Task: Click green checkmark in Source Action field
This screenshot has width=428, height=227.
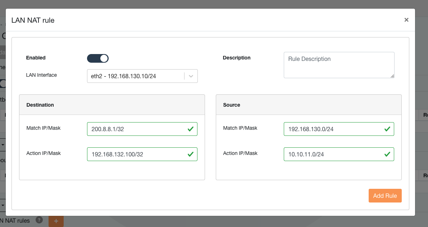Action: (x=387, y=154)
